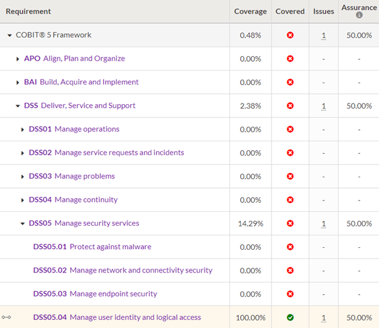Click red not-covered icon in DSS01 row
Screen dimensions: 379x328
290,129
